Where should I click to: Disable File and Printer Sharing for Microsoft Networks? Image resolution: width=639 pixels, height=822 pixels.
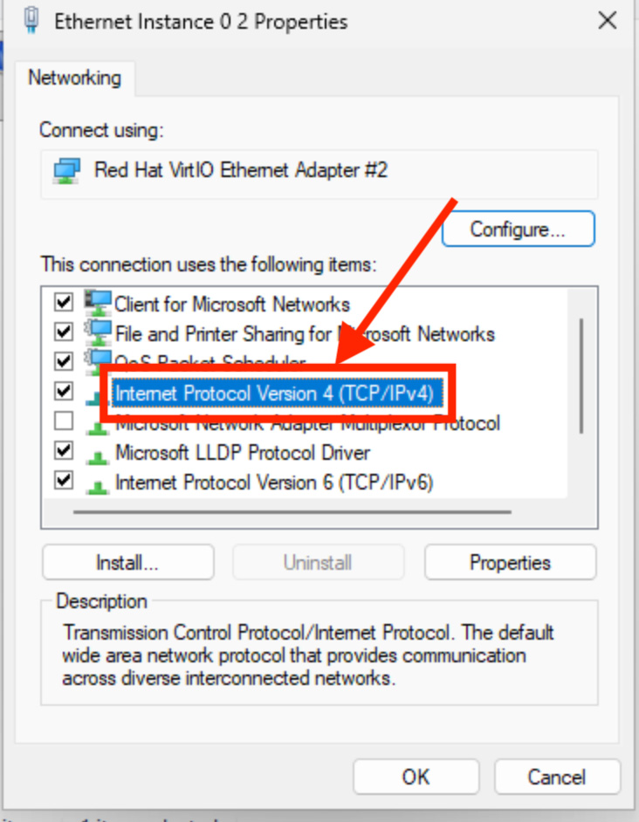point(63,332)
